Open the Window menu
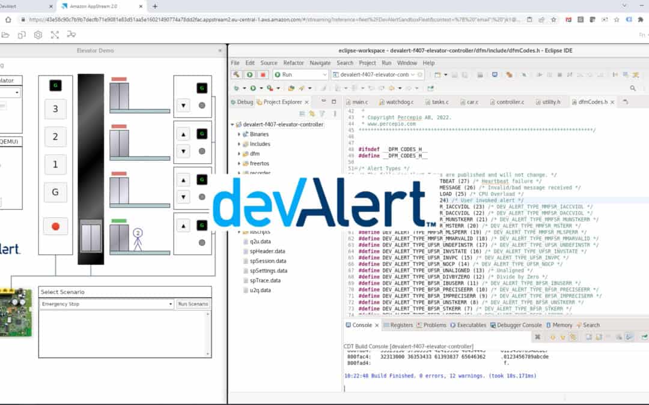Image resolution: width=649 pixels, height=405 pixels. [407, 63]
